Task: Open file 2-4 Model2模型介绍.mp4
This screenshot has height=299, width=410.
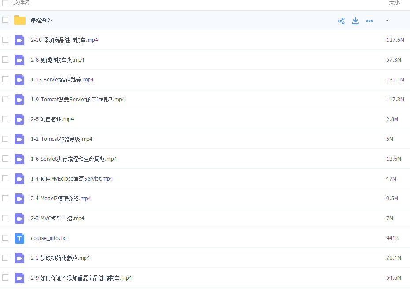Action: (x=61, y=199)
